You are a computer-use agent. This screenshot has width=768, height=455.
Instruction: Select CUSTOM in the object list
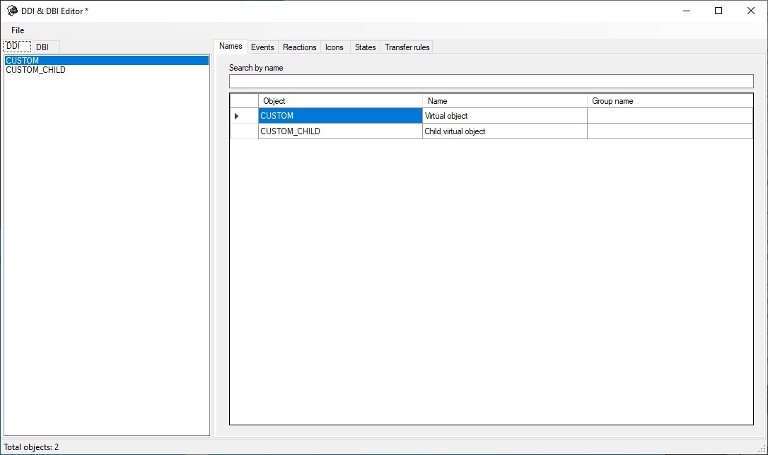point(23,61)
